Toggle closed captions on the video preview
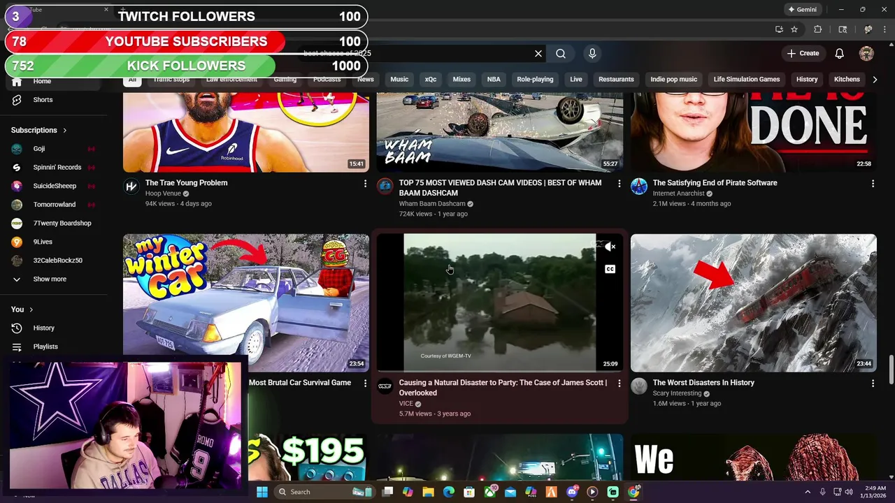 (x=610, y=269)
